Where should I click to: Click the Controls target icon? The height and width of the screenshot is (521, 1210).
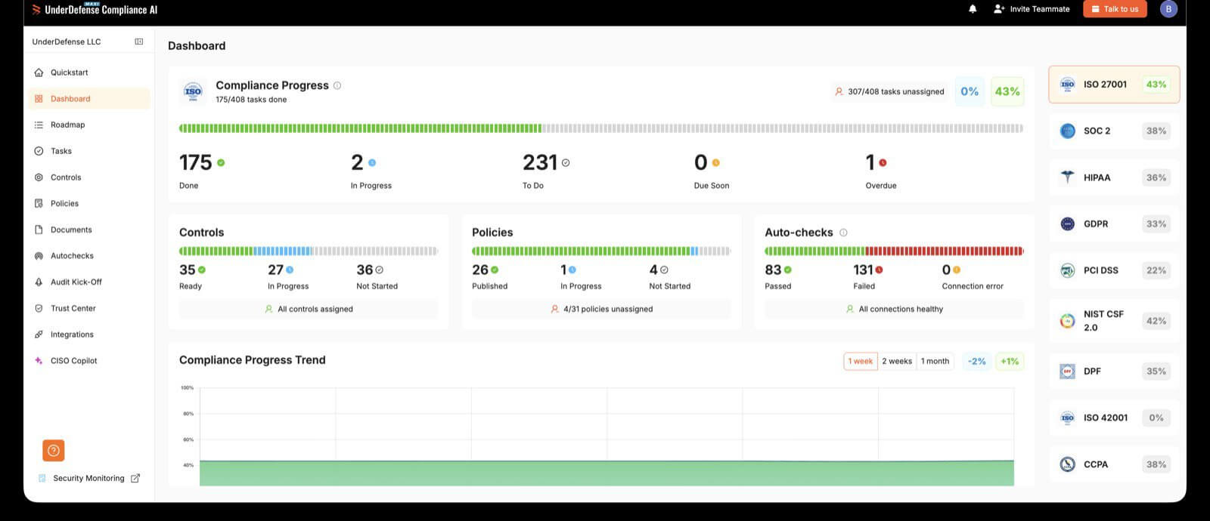[39, 177]
